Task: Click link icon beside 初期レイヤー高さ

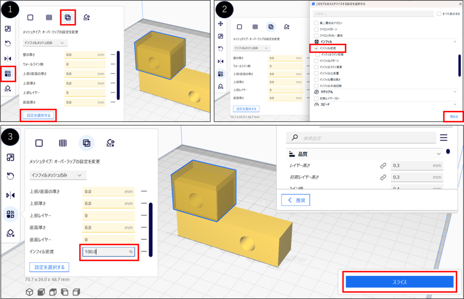Action: [x=383, y=177]
